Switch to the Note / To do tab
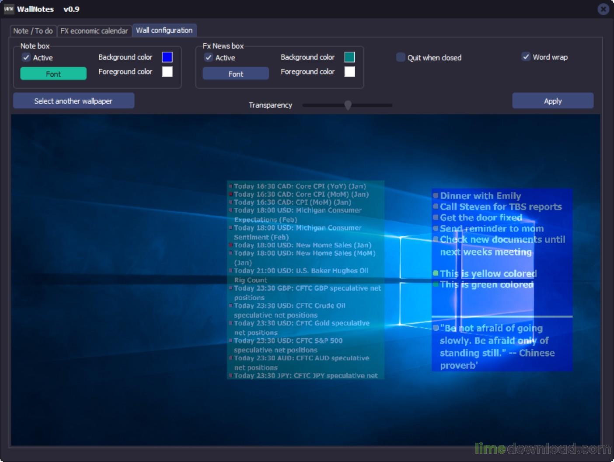Image resolution: width=614 pixels, height=462 pixels. click(32, 31)
